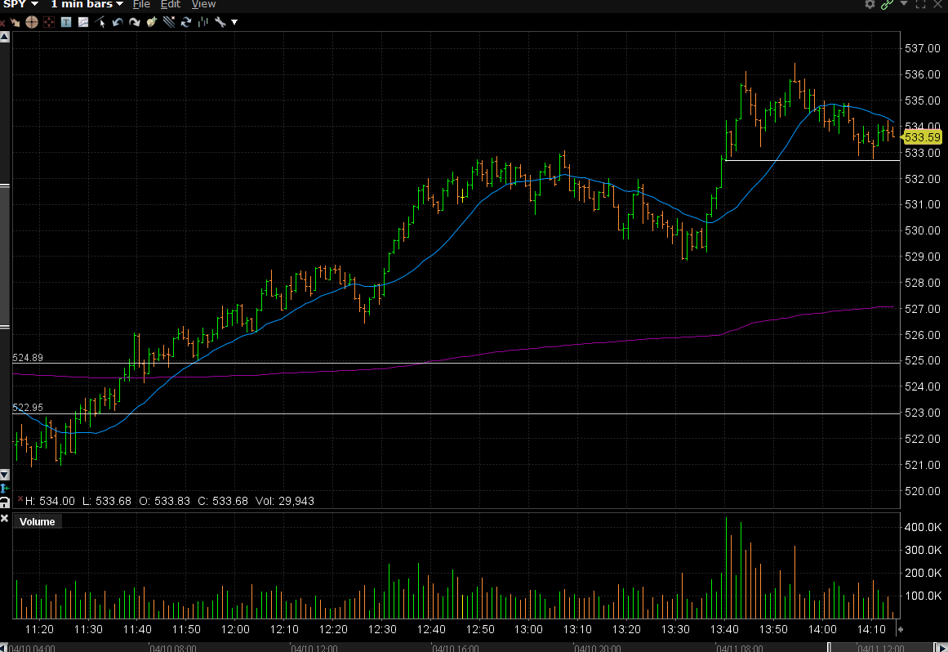Screen dimensions: 948x652
Task: Open the wrench chart parameters icon
Action: [x=220, y=22]
